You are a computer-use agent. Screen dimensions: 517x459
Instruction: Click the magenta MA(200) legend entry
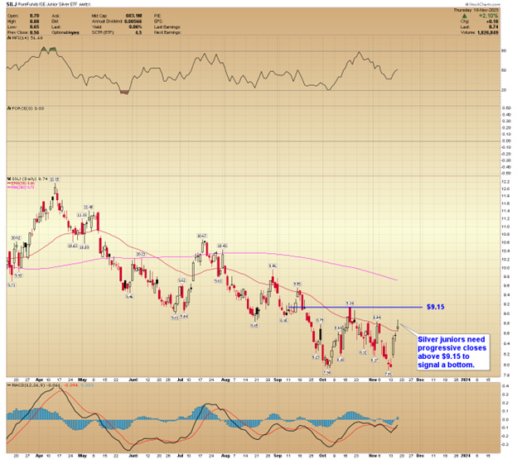21,187
